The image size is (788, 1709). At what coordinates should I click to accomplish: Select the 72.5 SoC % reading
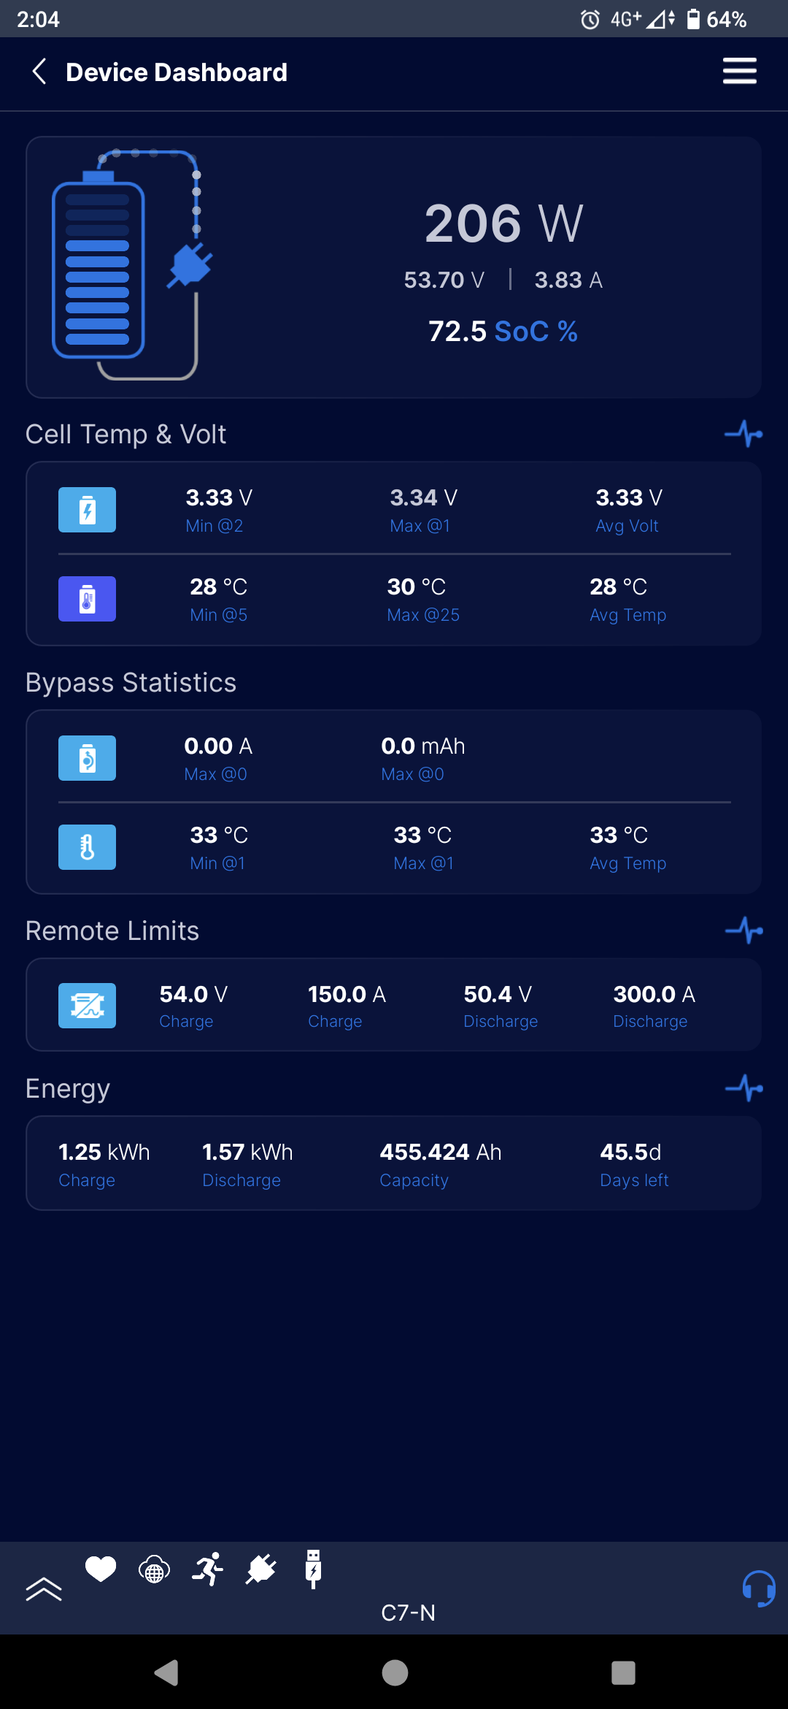pyautogui.click(x=503, y=332)
